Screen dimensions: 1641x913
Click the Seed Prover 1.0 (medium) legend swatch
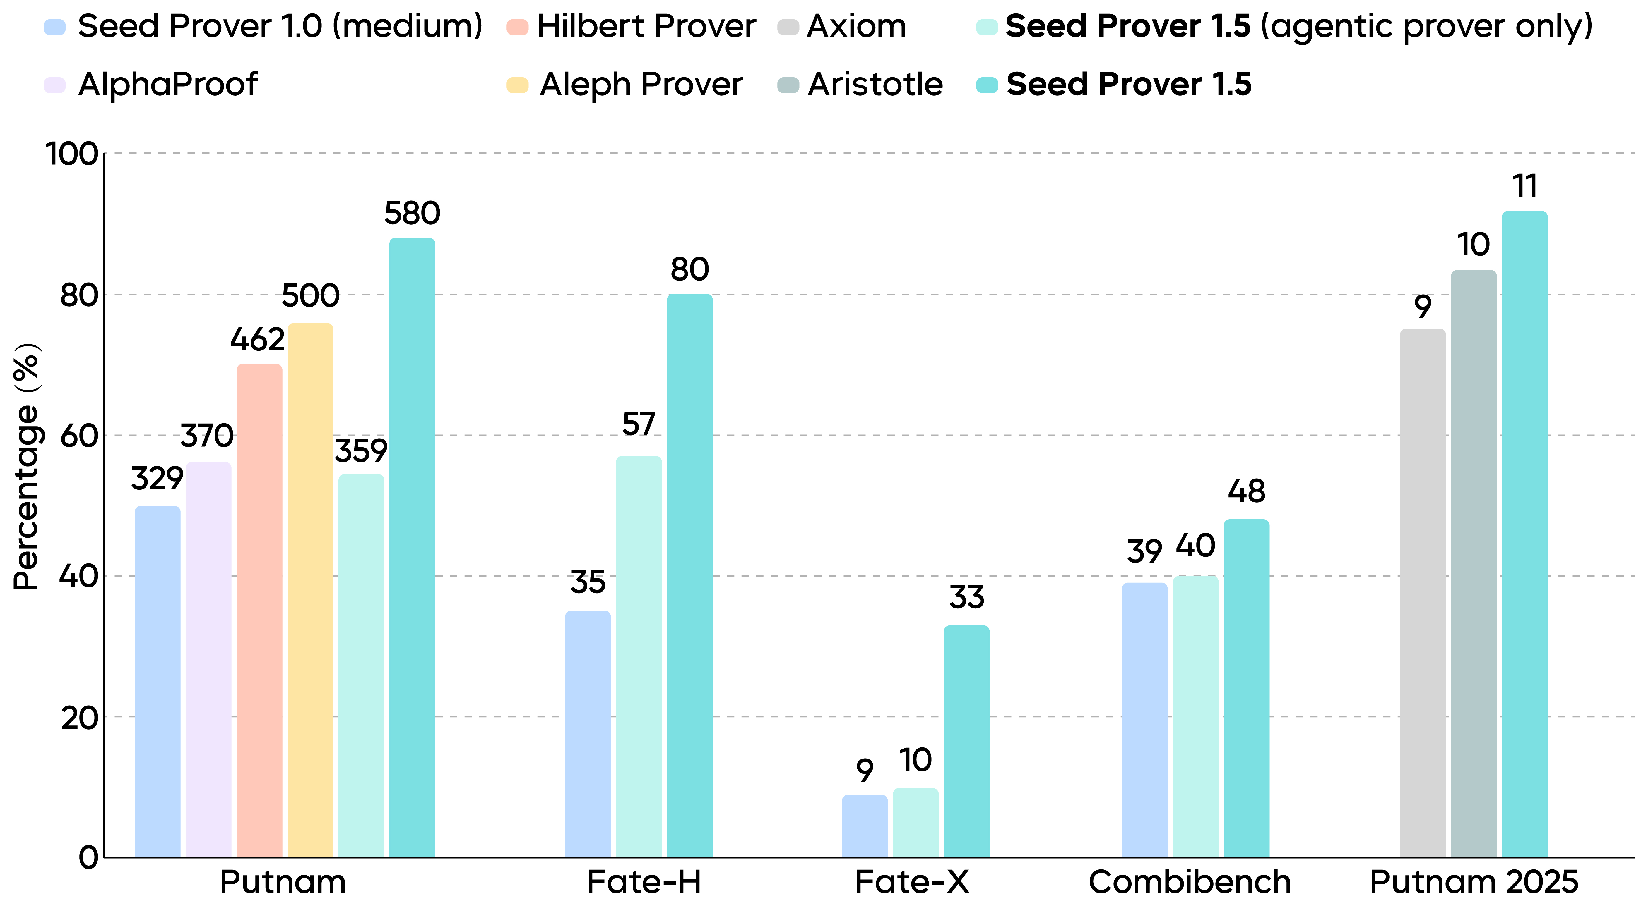click(55, 27)
